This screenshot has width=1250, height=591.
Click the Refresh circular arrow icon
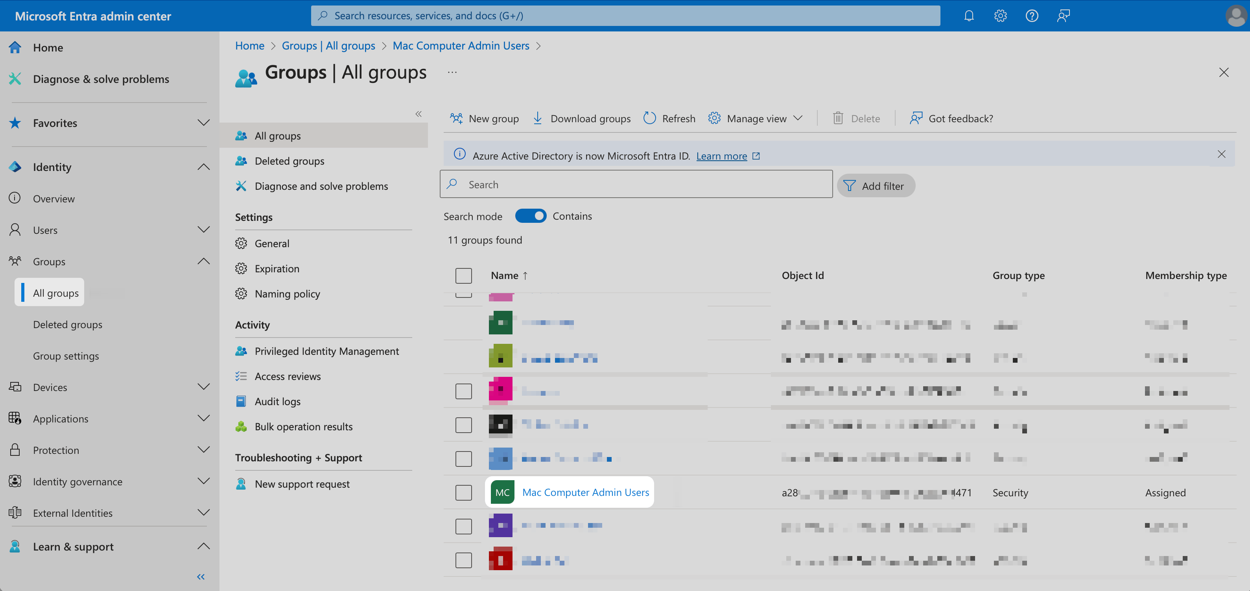[x=649, y=118]
